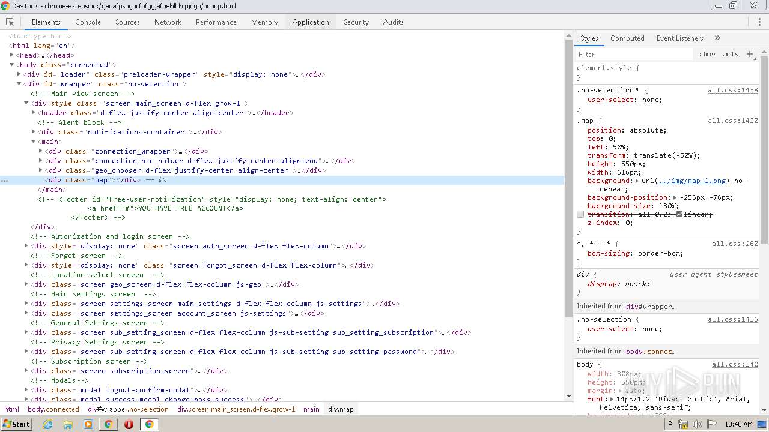
Task: Open the Security tab
Action: tap(356, 22)
